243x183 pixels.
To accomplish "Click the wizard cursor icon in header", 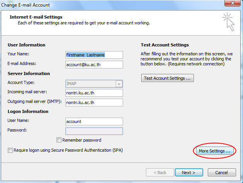I will (228, 22).
